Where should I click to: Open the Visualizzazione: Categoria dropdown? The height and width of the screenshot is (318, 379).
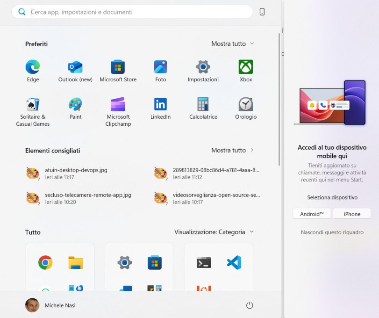(214, 232)
